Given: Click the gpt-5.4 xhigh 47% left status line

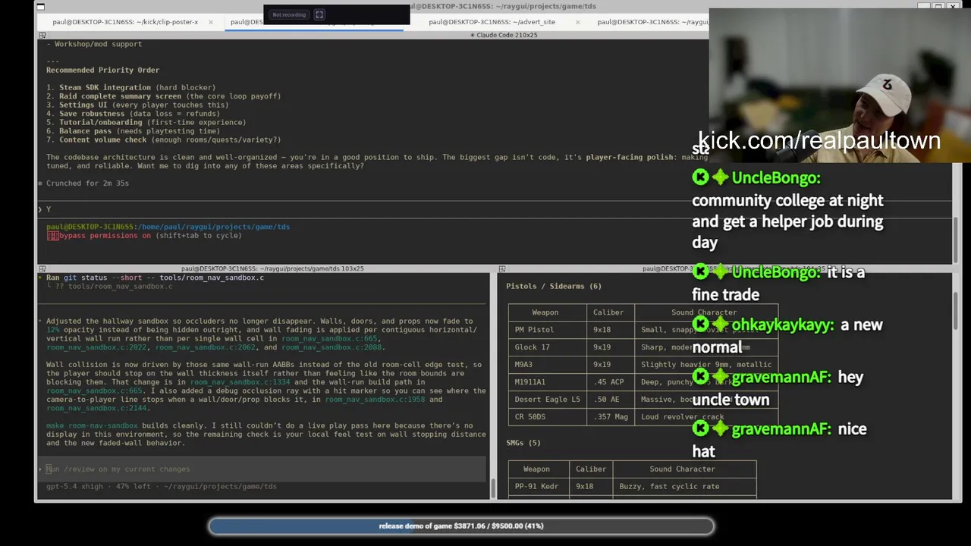Looking at the screenshot, I should [x=162, y=487].
